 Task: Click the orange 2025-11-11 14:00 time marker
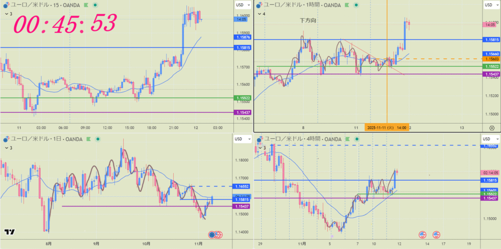click(x=387, y=127)
